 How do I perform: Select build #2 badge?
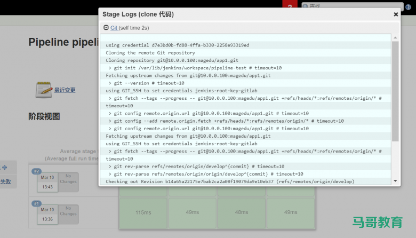36,171
